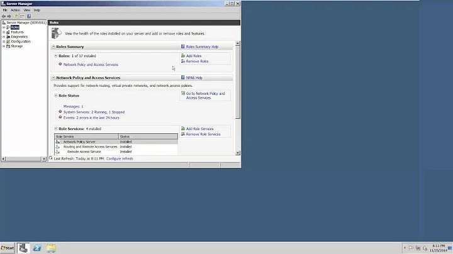Click the Show desktop button at taskbar end

coord(450,248)
